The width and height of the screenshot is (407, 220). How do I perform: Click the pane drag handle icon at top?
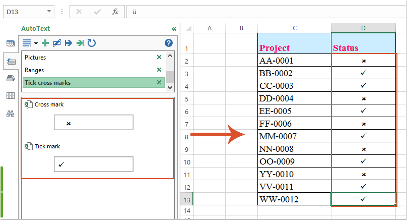(10, 29)
